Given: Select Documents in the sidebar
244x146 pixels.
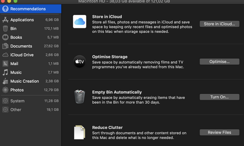Looking at the screenshot, I should tap(31, 46).
